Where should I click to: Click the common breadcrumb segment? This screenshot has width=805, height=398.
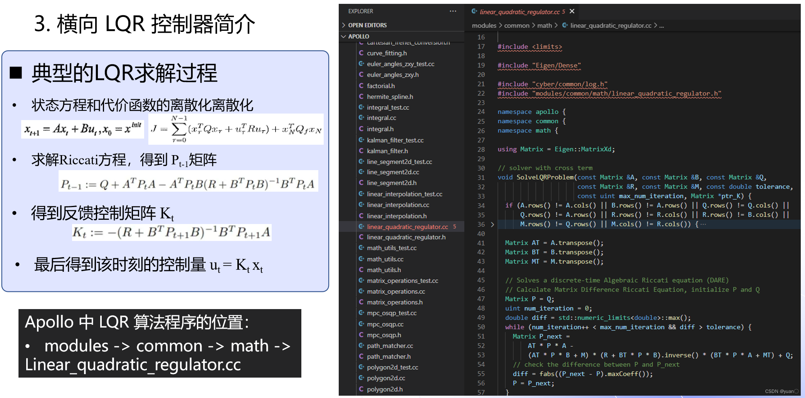(x=517, y=25)
